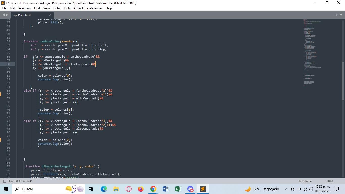
Task: Open the View menu
Action: (x=46, y=8)
